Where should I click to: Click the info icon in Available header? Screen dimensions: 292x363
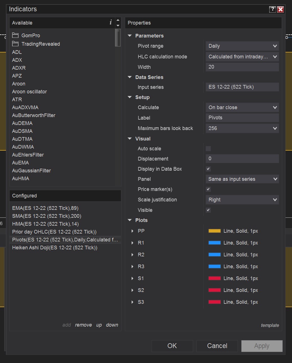tap(110, 23)
